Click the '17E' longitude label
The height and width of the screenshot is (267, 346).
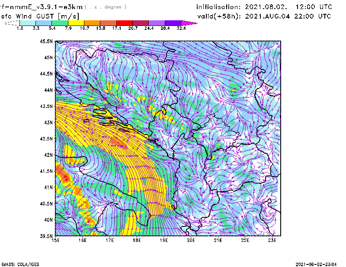click(x=110, y=240)
